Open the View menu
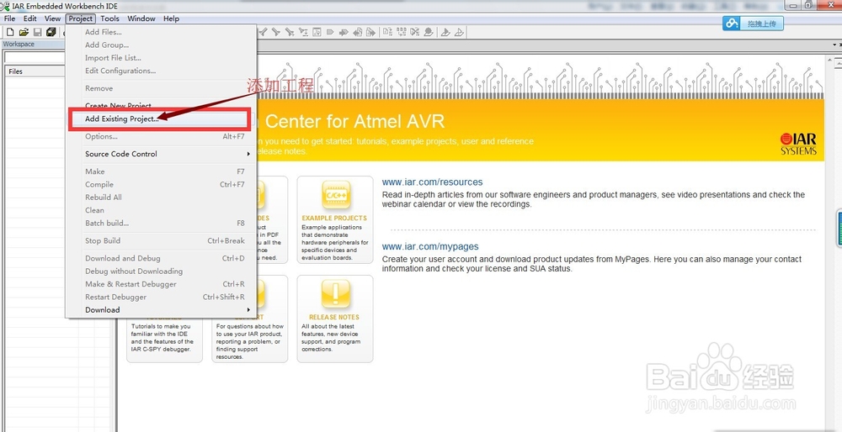The width and height of the screenshot is (842, 432). tap(52, 18)
